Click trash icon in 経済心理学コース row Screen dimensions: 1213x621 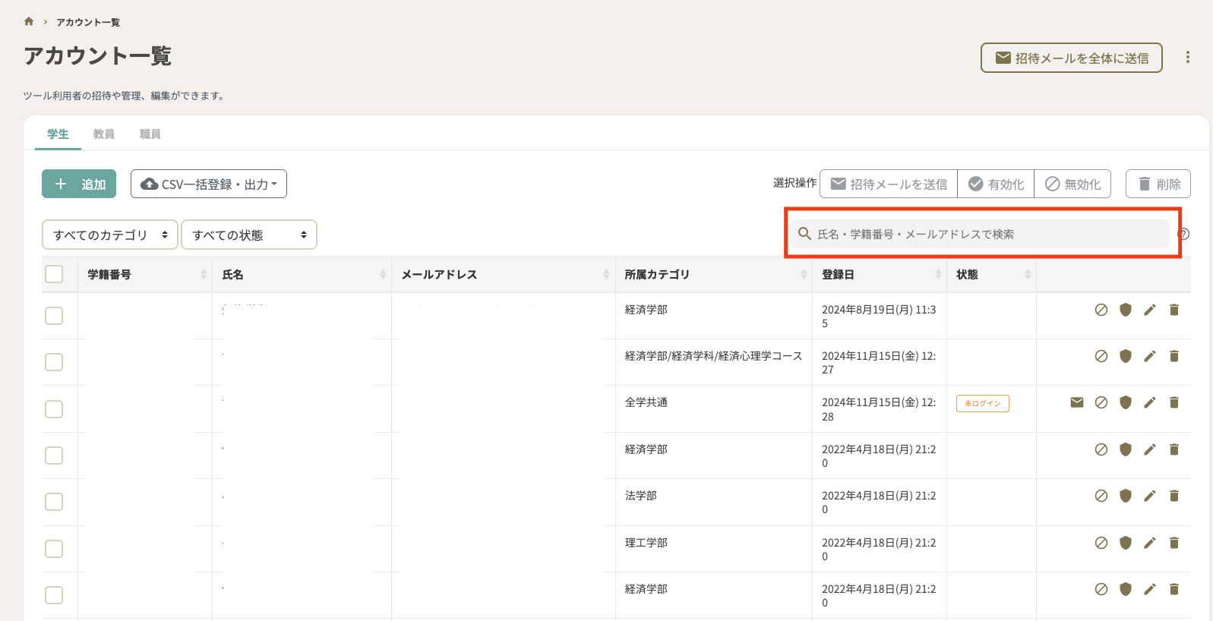point(1174,356)
